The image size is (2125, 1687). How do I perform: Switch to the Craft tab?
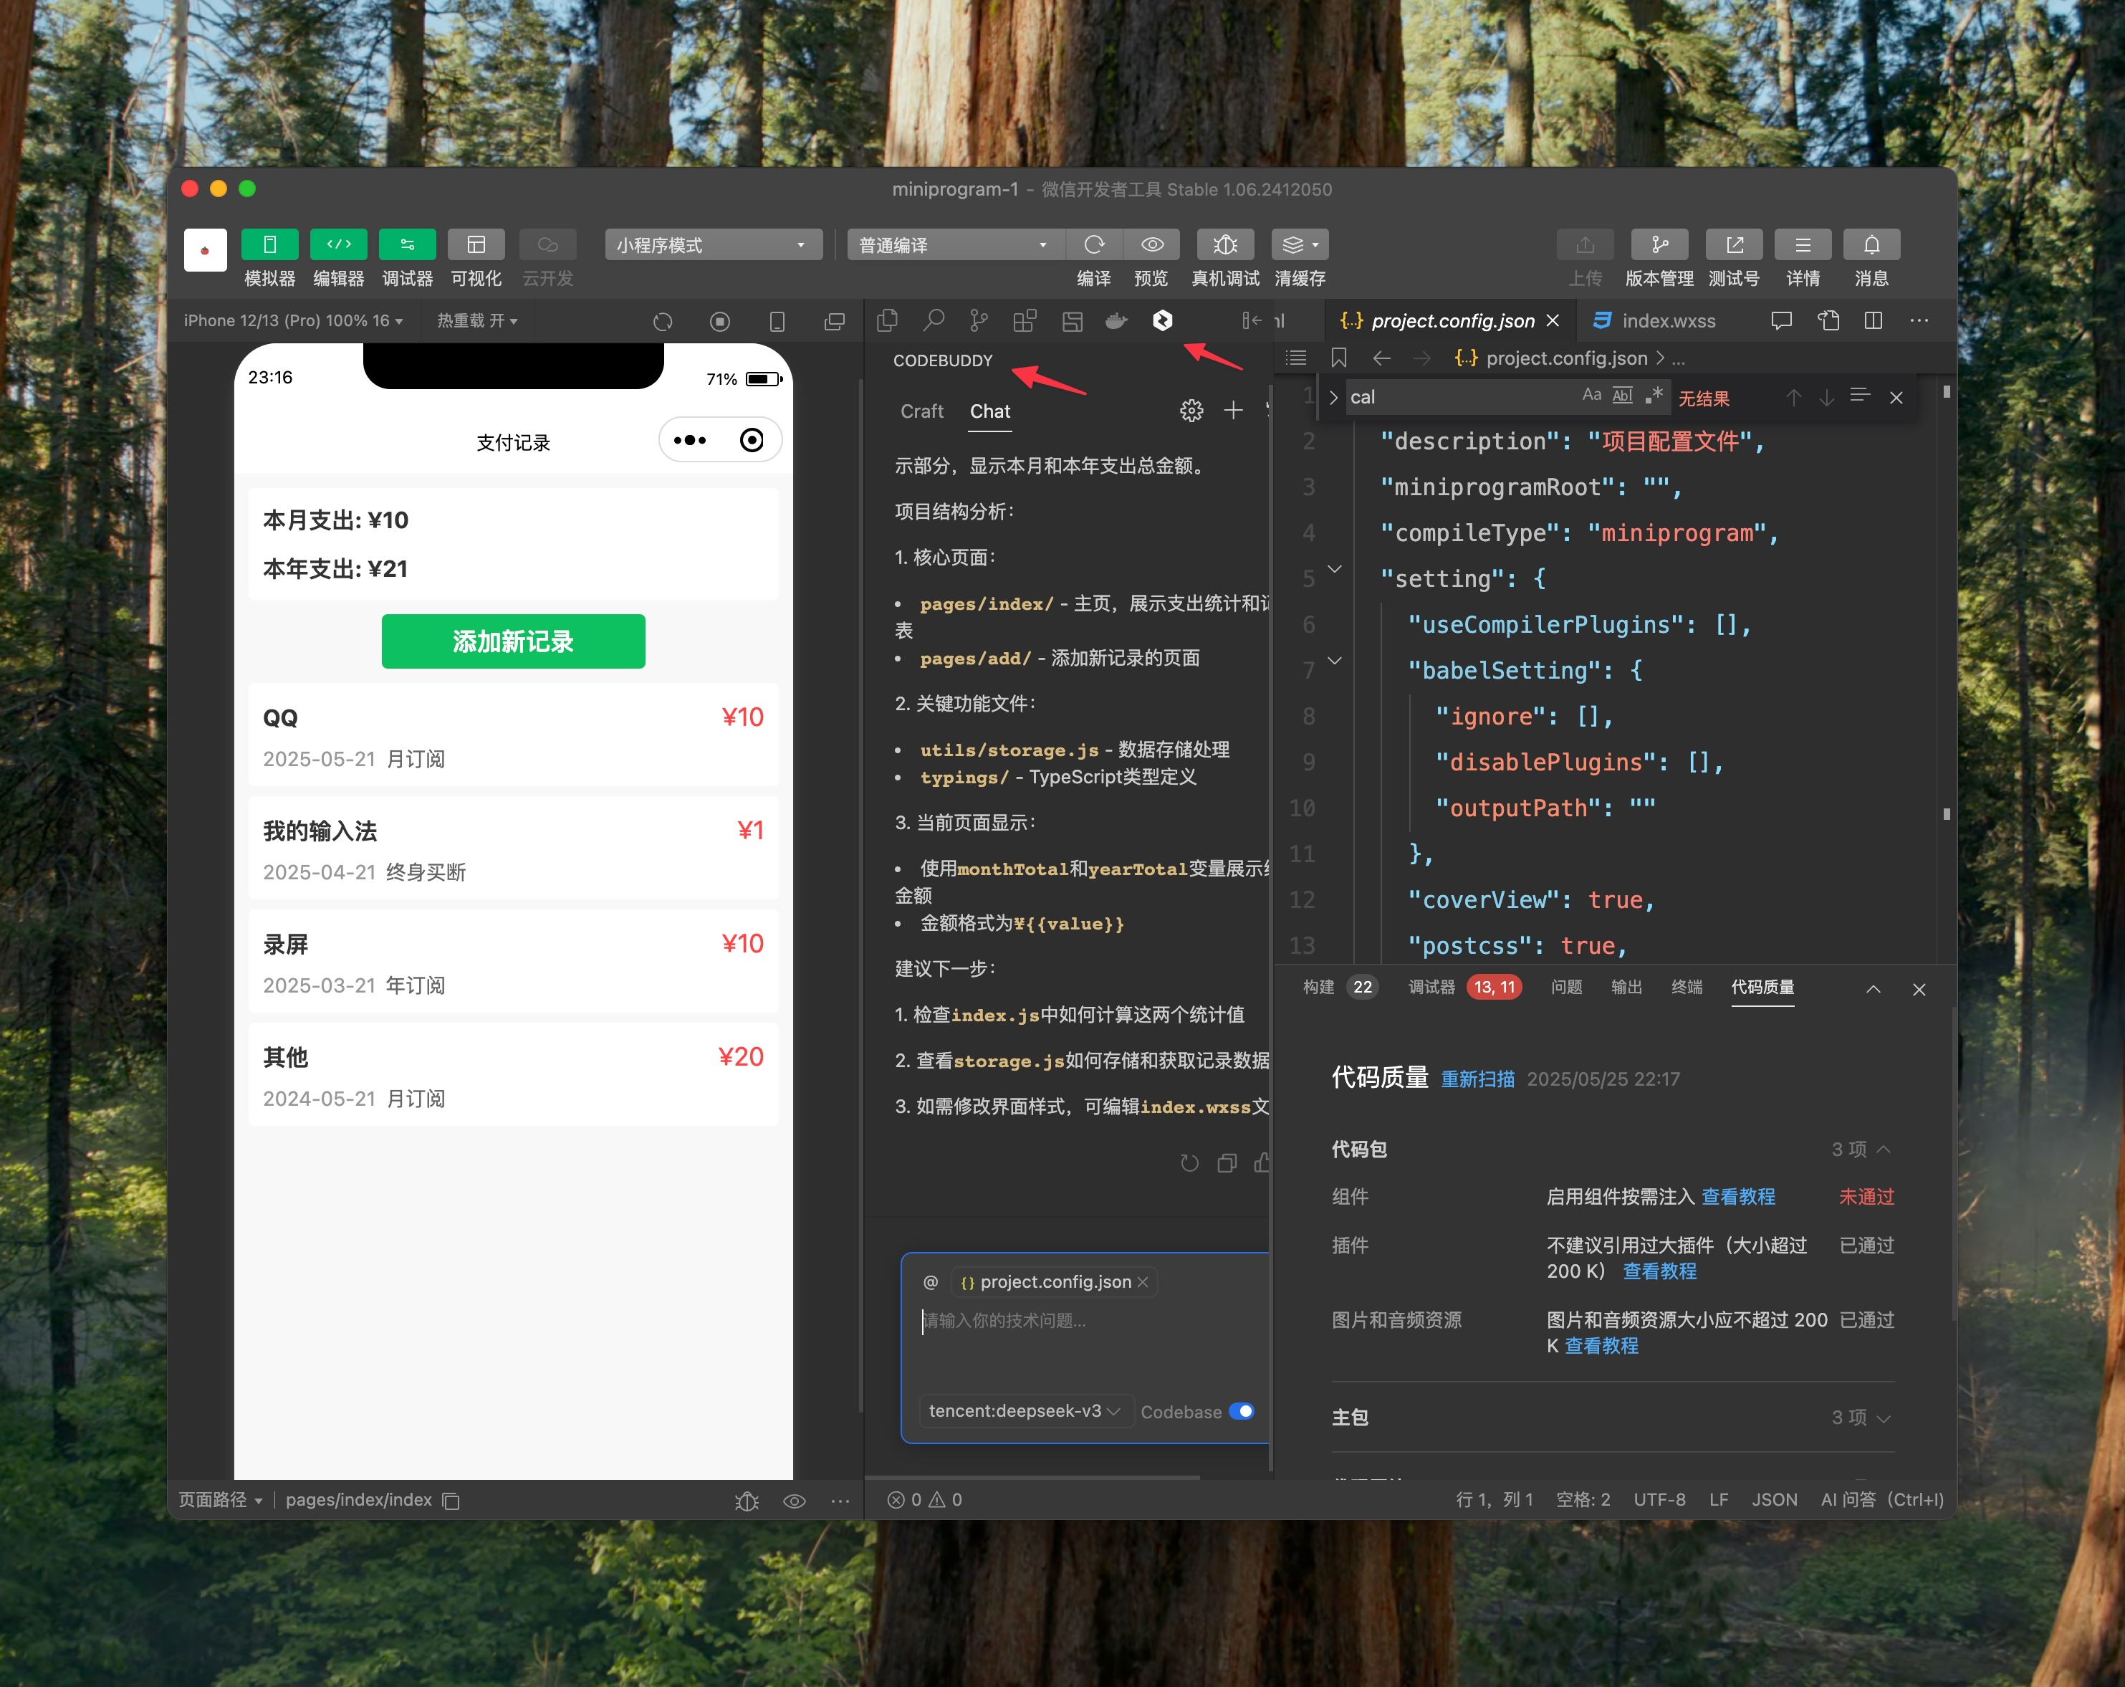coord(921,411)
